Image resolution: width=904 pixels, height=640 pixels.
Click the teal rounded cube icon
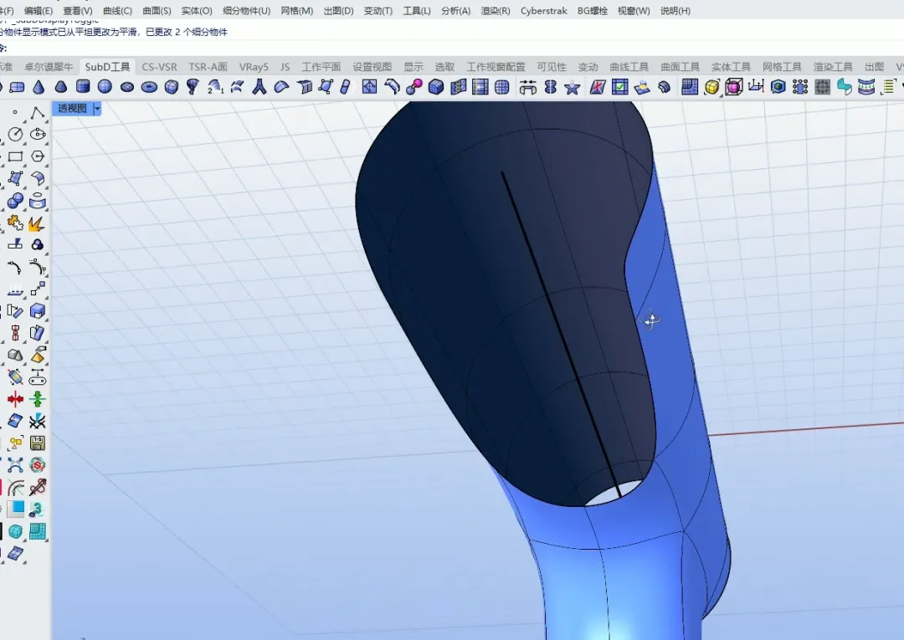pyautogui.click(x=15, y=531)
